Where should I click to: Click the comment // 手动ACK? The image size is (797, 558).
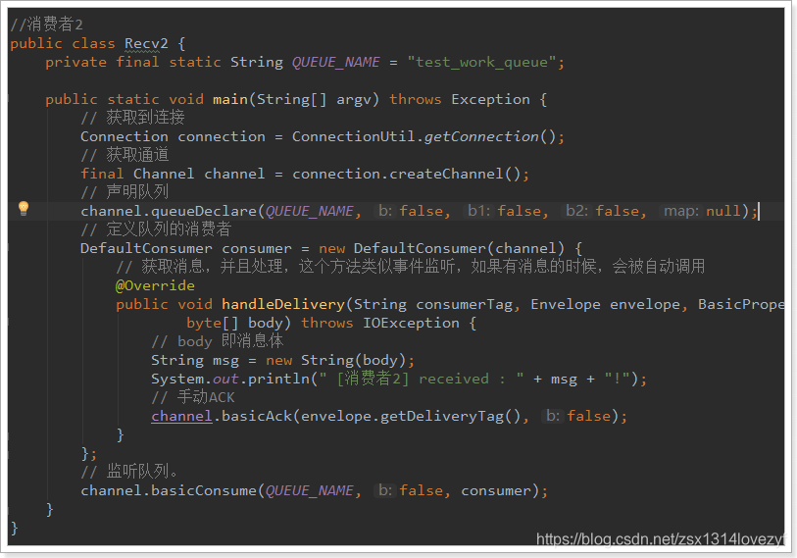[193, 397]
